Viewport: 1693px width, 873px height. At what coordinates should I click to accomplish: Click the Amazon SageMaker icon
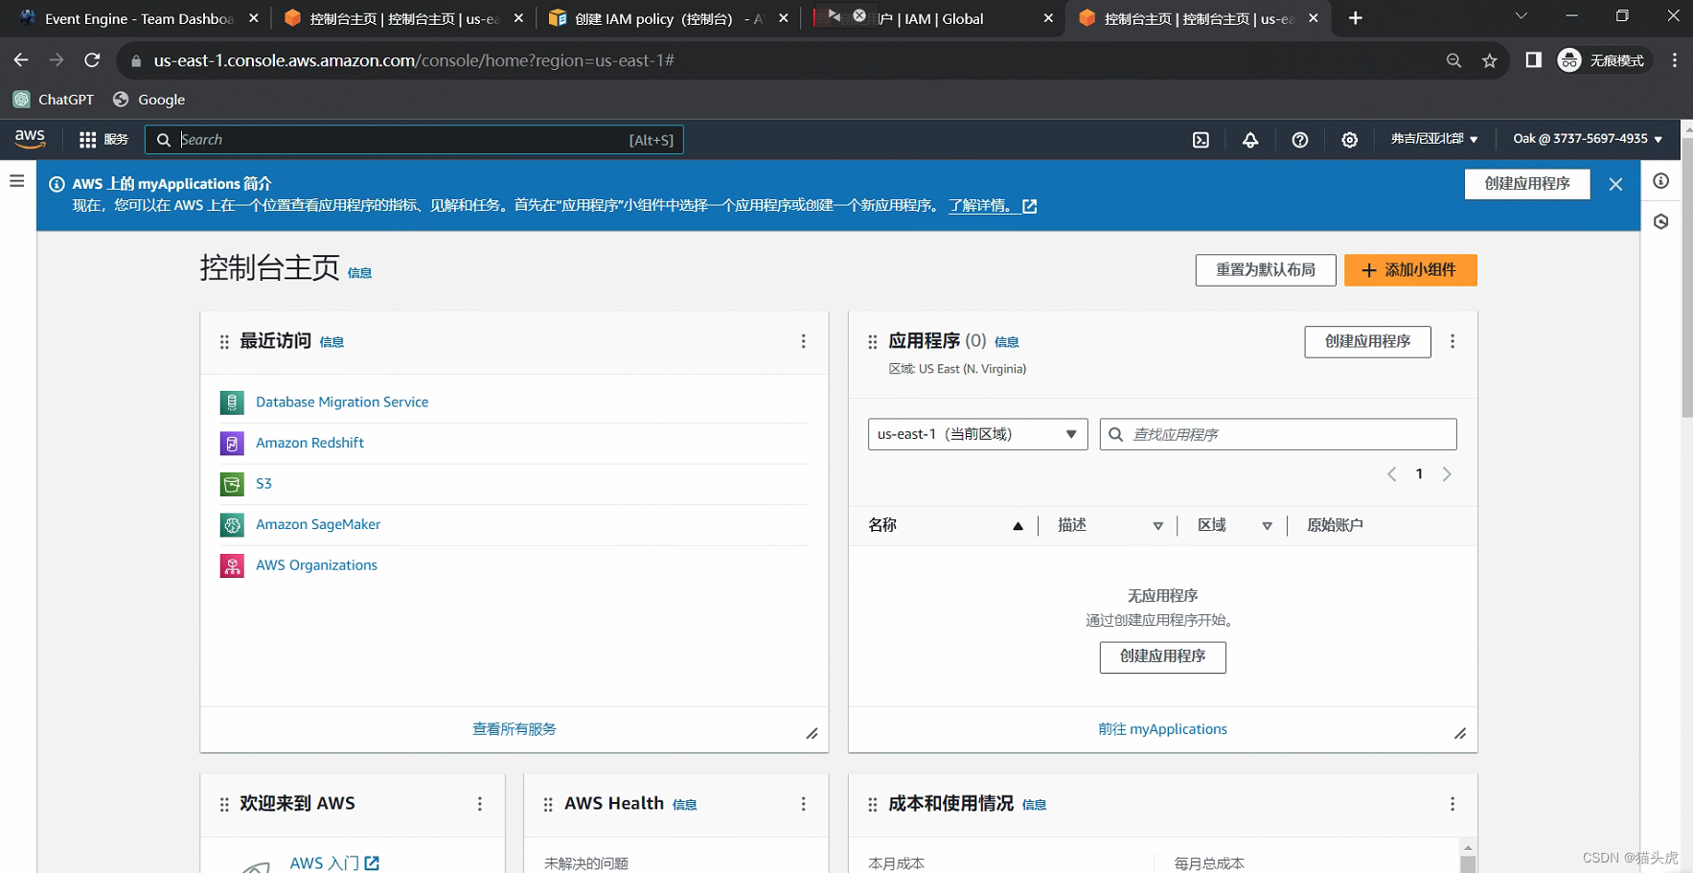(x=232, y=525)
